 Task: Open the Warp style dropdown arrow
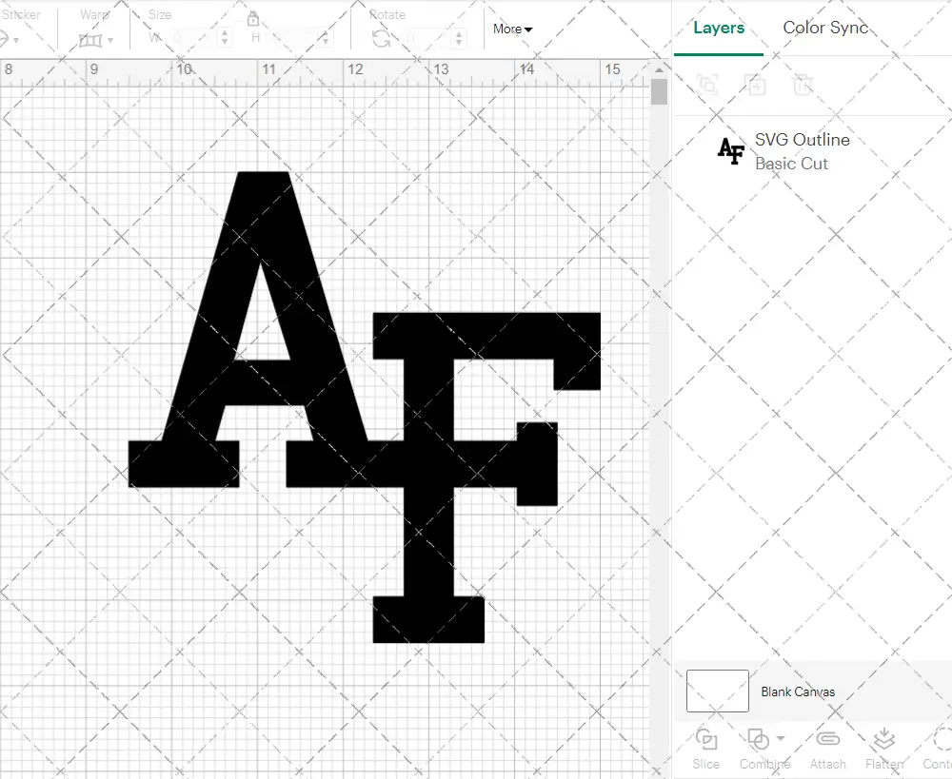(x=111, y=39)
